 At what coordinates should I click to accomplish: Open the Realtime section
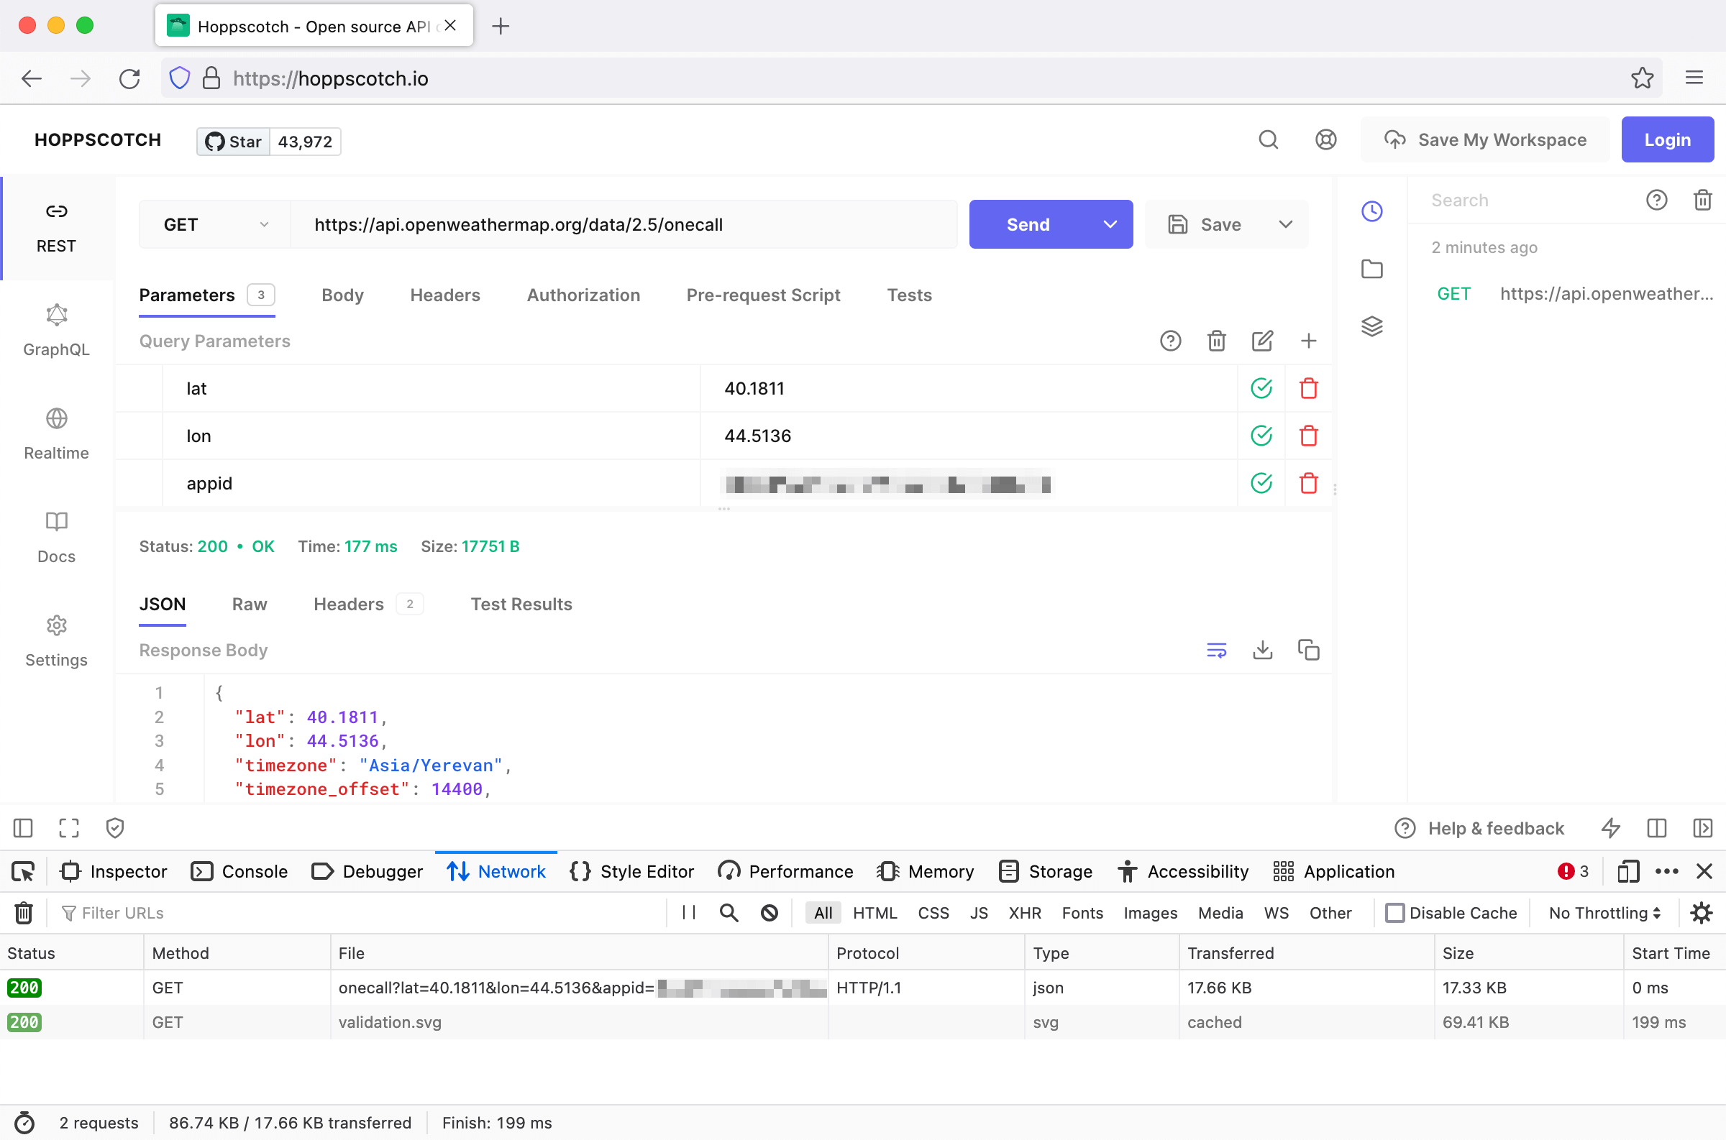(x=57, y=434)
